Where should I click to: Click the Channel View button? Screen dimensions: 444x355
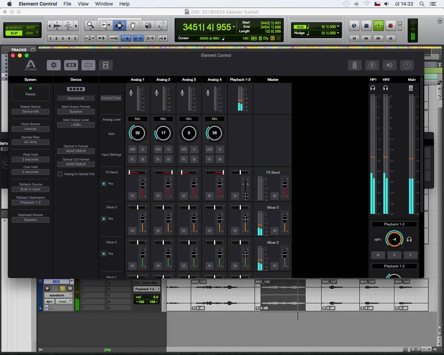coord(111,98)
